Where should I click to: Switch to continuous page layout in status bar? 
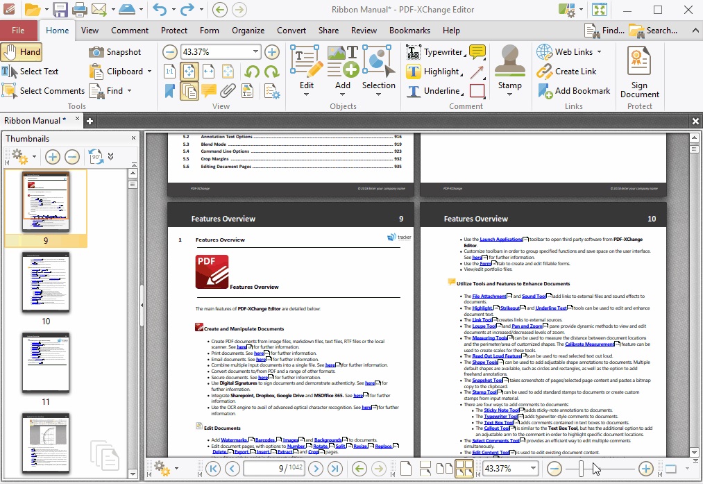point(425,469)
